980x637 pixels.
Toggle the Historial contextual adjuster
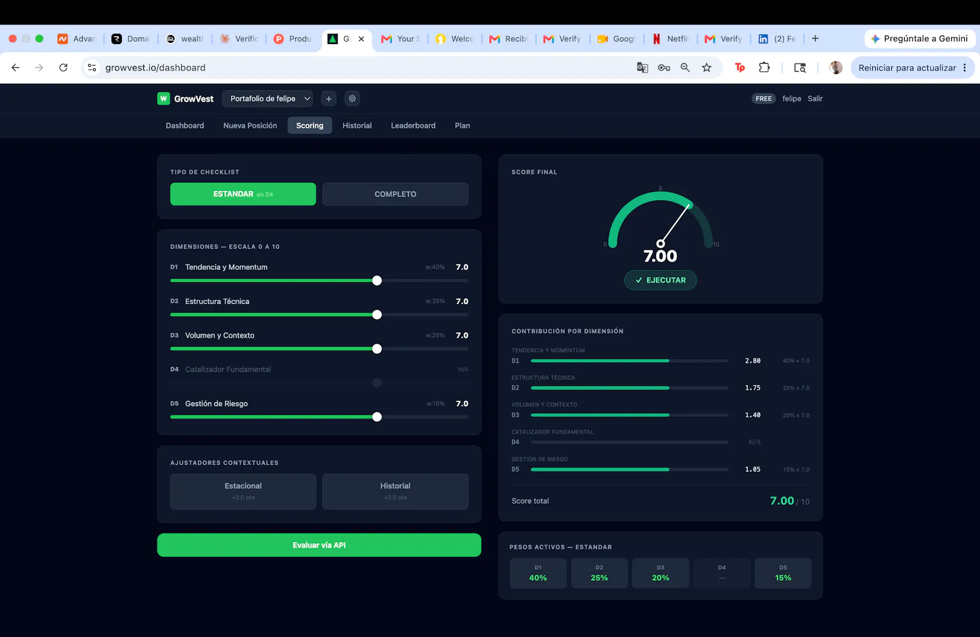pos(396,491)
